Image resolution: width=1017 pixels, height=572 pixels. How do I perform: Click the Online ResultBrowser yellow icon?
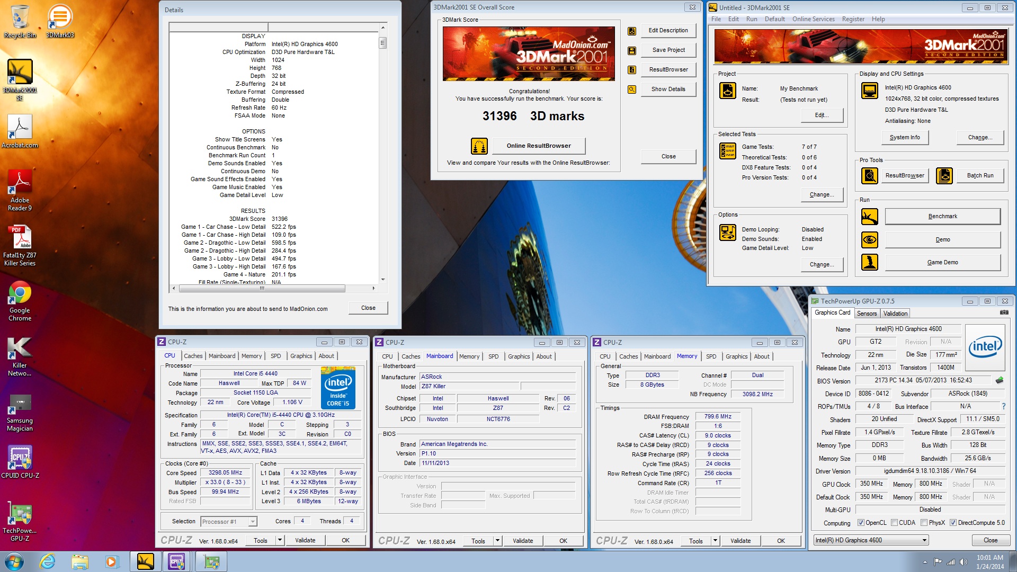tap(479, 146)
